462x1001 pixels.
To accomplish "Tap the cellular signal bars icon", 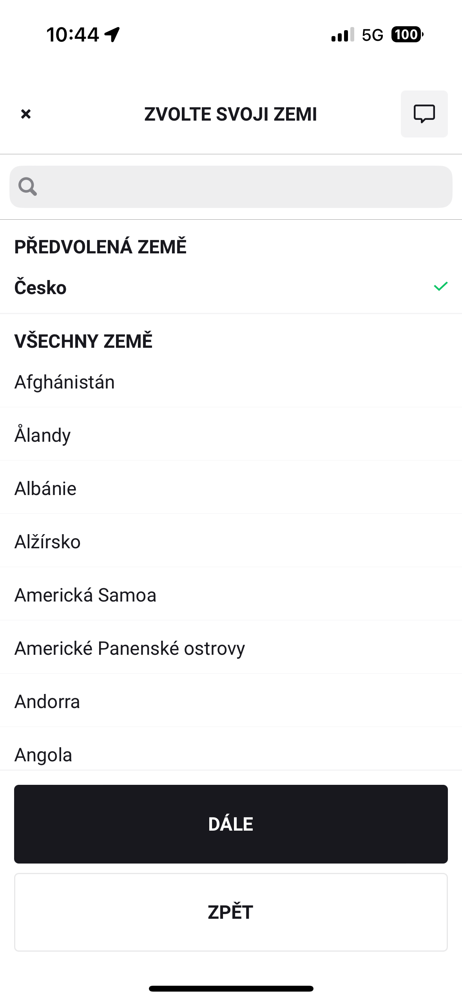I will 342,35.
